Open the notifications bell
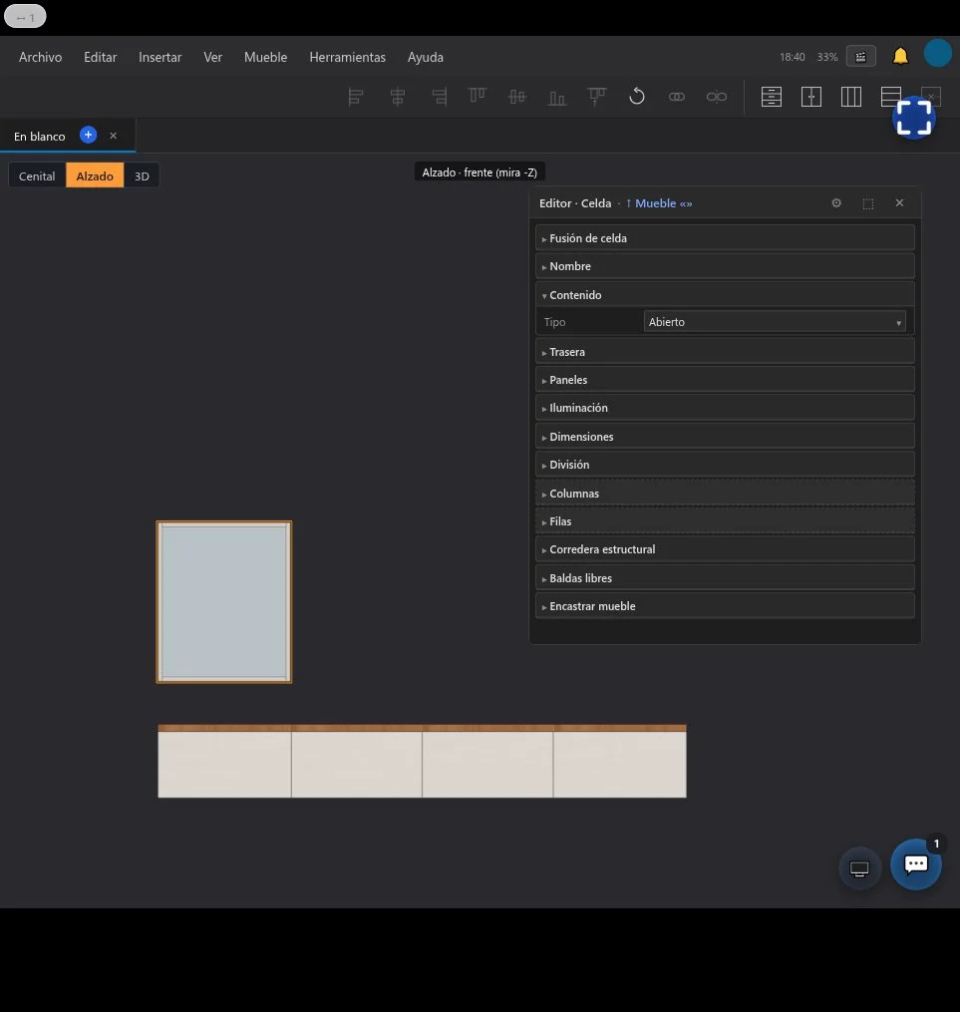 coord(900,57)
